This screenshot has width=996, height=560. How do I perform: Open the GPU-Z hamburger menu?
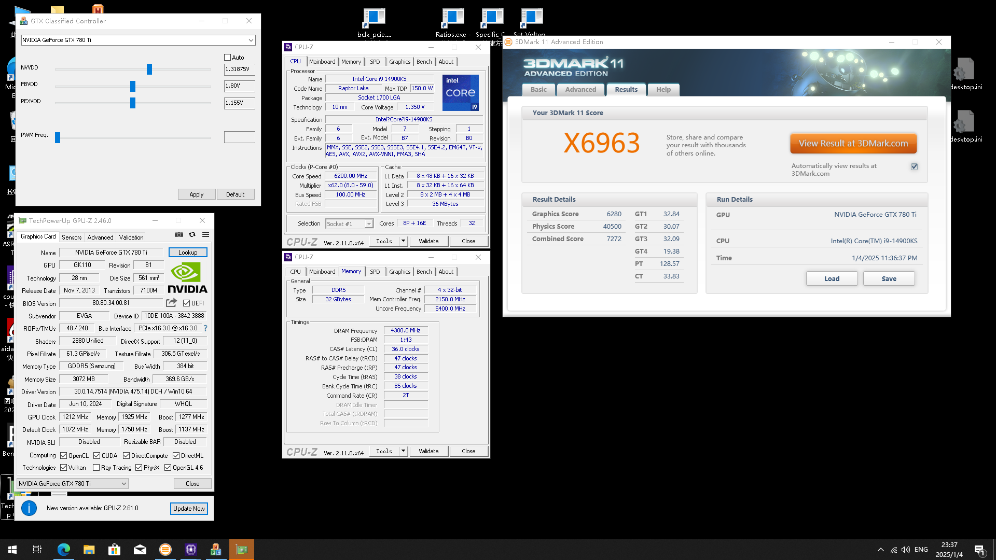[205, 235]
